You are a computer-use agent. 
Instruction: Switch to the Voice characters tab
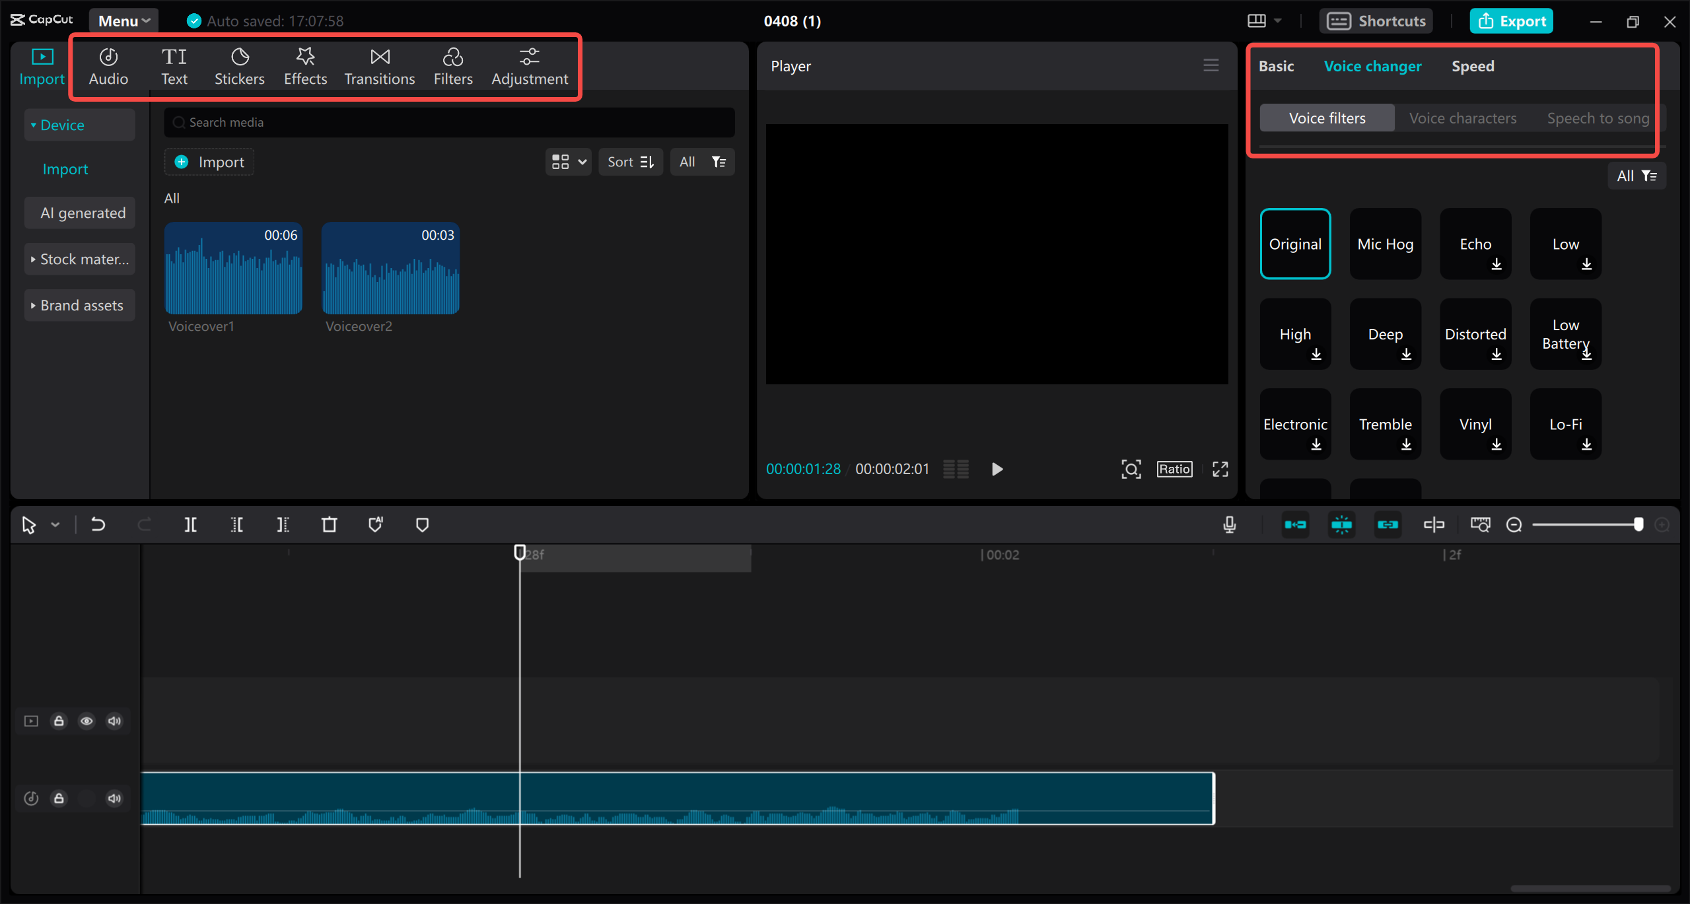[x=1462, y=118]
